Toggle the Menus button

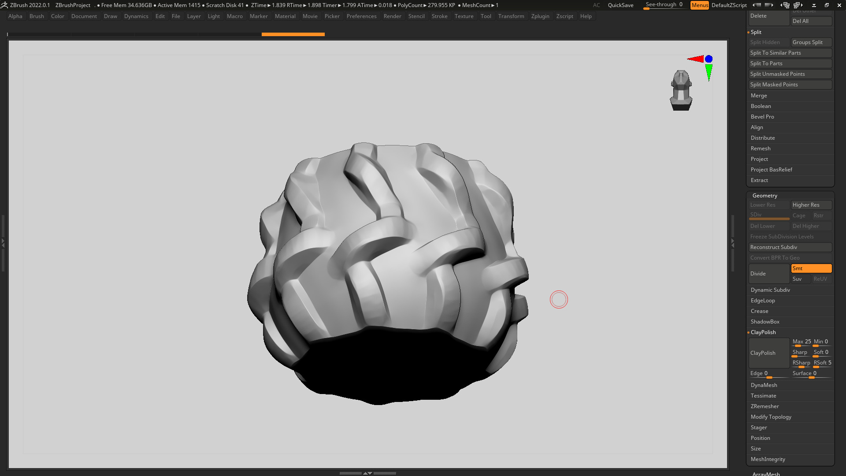tap(699, 5)
